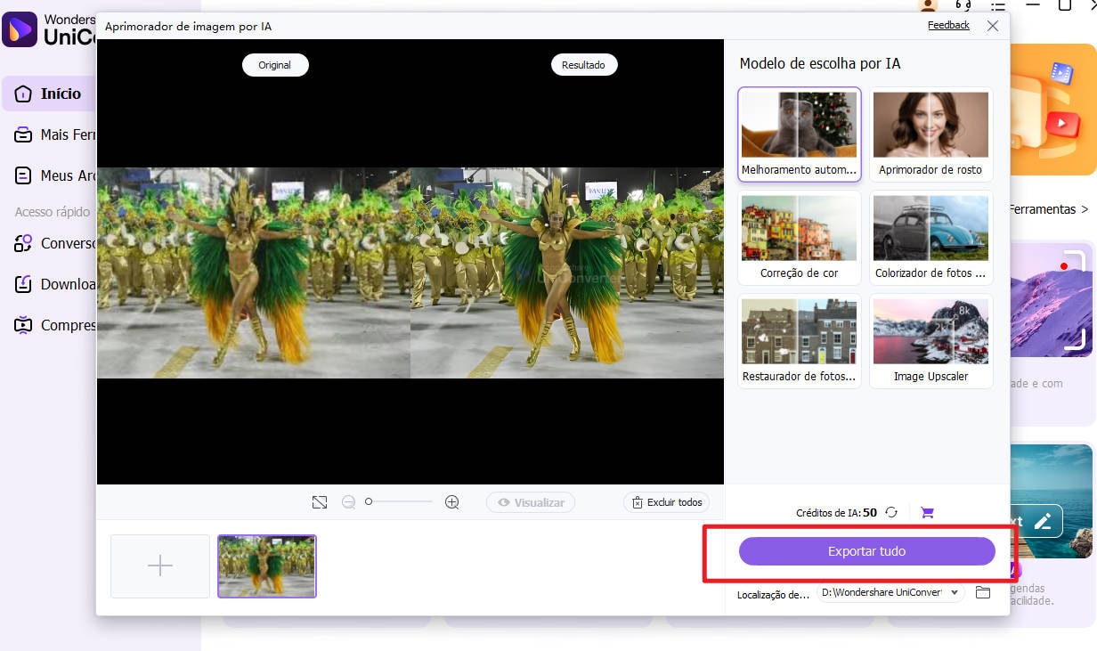The height and width of the screenshot is (651, 1097).
Task: Open the output location dropdown
Action: [x=890, y=592]
